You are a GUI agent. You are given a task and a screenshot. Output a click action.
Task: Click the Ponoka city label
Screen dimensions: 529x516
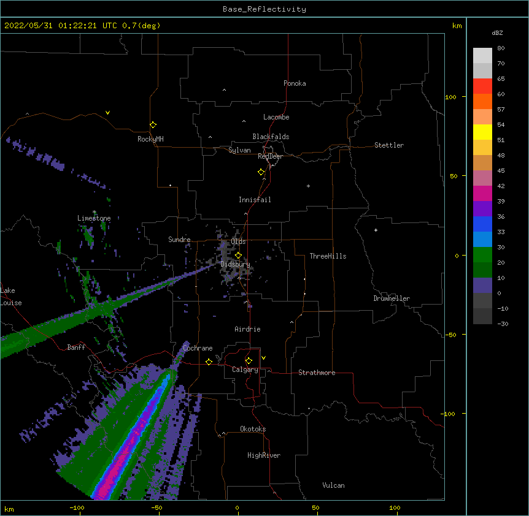(295, 83)
